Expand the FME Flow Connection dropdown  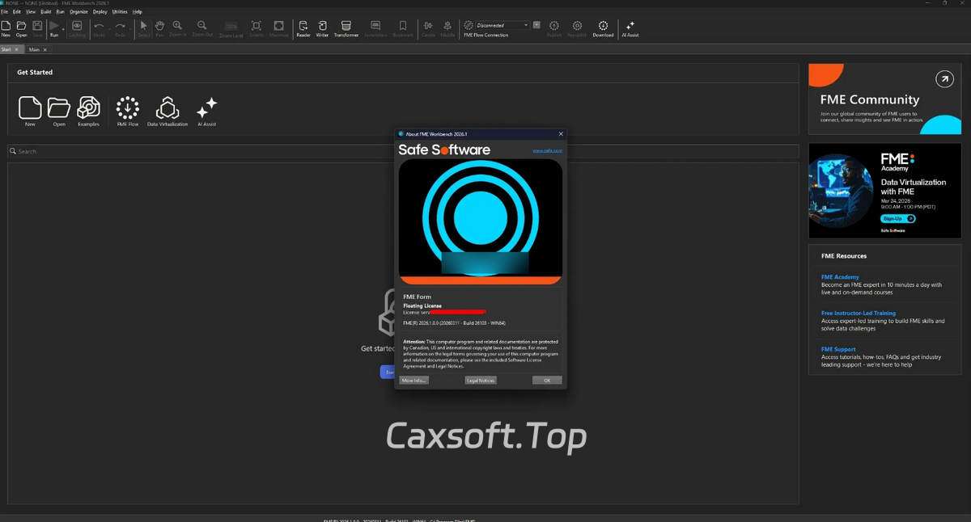(x=526, y=25)
